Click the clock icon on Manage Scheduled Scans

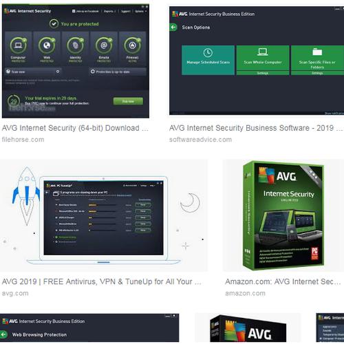(x=208, y=53)
